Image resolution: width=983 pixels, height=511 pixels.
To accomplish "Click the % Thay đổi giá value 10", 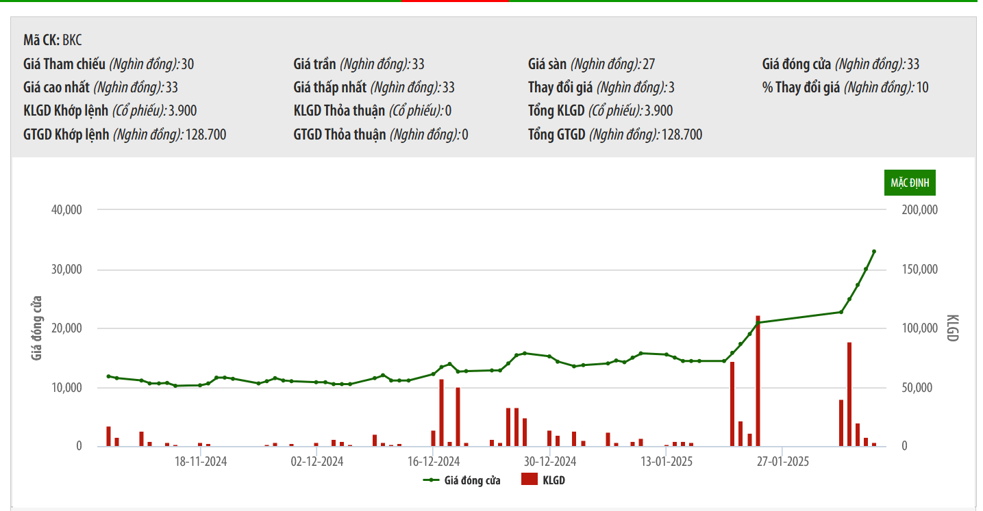I will coord(922,88).
